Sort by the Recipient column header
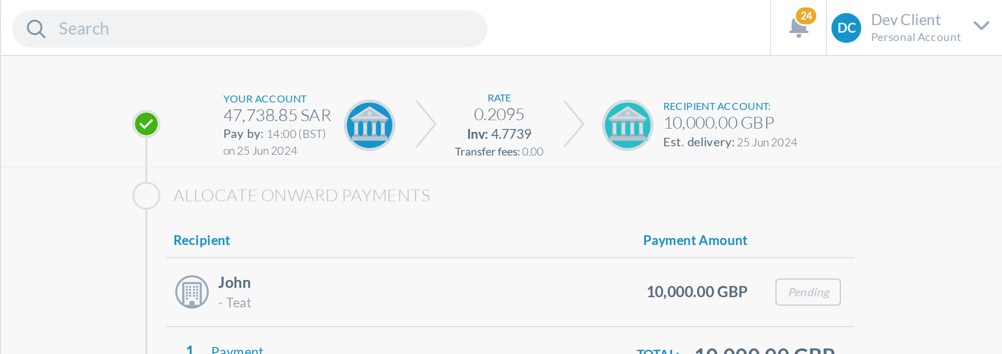The height and width of the screenshot is (354, 1002). [x=202, y=240]
